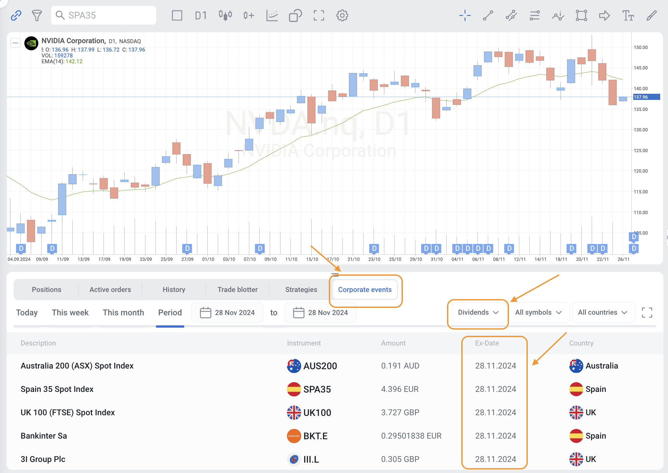This screenshot has width=668, height=473.
Task: Toggle the fullscreen chart view icon
Action: (319, 15)
